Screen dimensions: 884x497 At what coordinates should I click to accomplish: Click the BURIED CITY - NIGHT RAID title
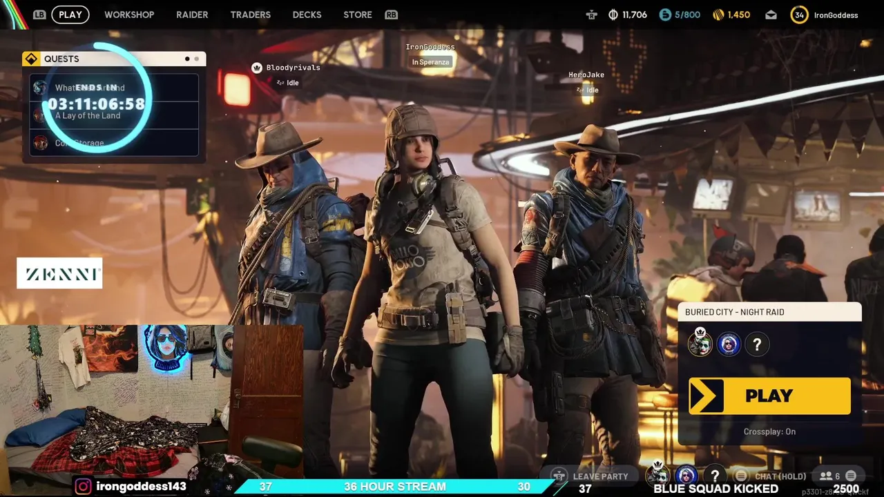click(x=734, y=312)
